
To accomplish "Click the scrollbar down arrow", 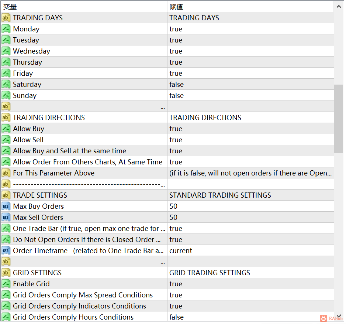I will [x=339, y=316].
